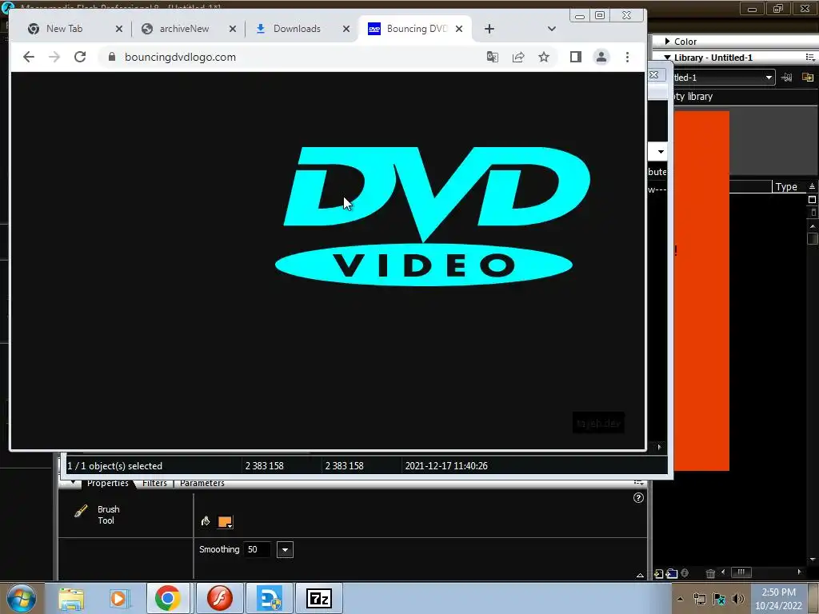The height and width of the screenshot is (614, 819).
Task: Open the tab search chevron
Action: click(552, 29)
